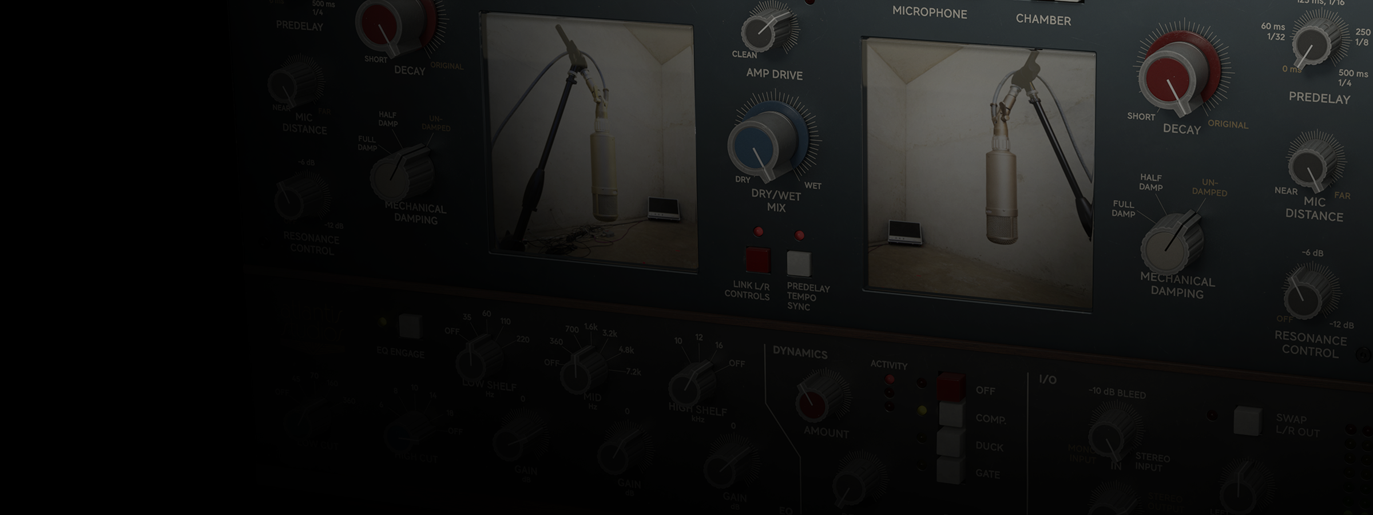Click the Dynamics AMOUNT red knob
The width and height of the screenshot is (1373, 515).
pyautogui.click(x=815, y=401)
